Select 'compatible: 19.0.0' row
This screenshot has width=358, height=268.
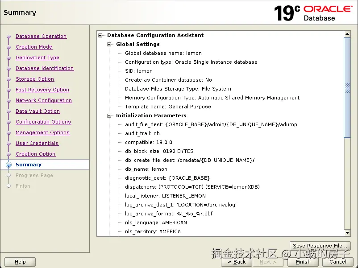pyautogui.click(x=149, y=142)
